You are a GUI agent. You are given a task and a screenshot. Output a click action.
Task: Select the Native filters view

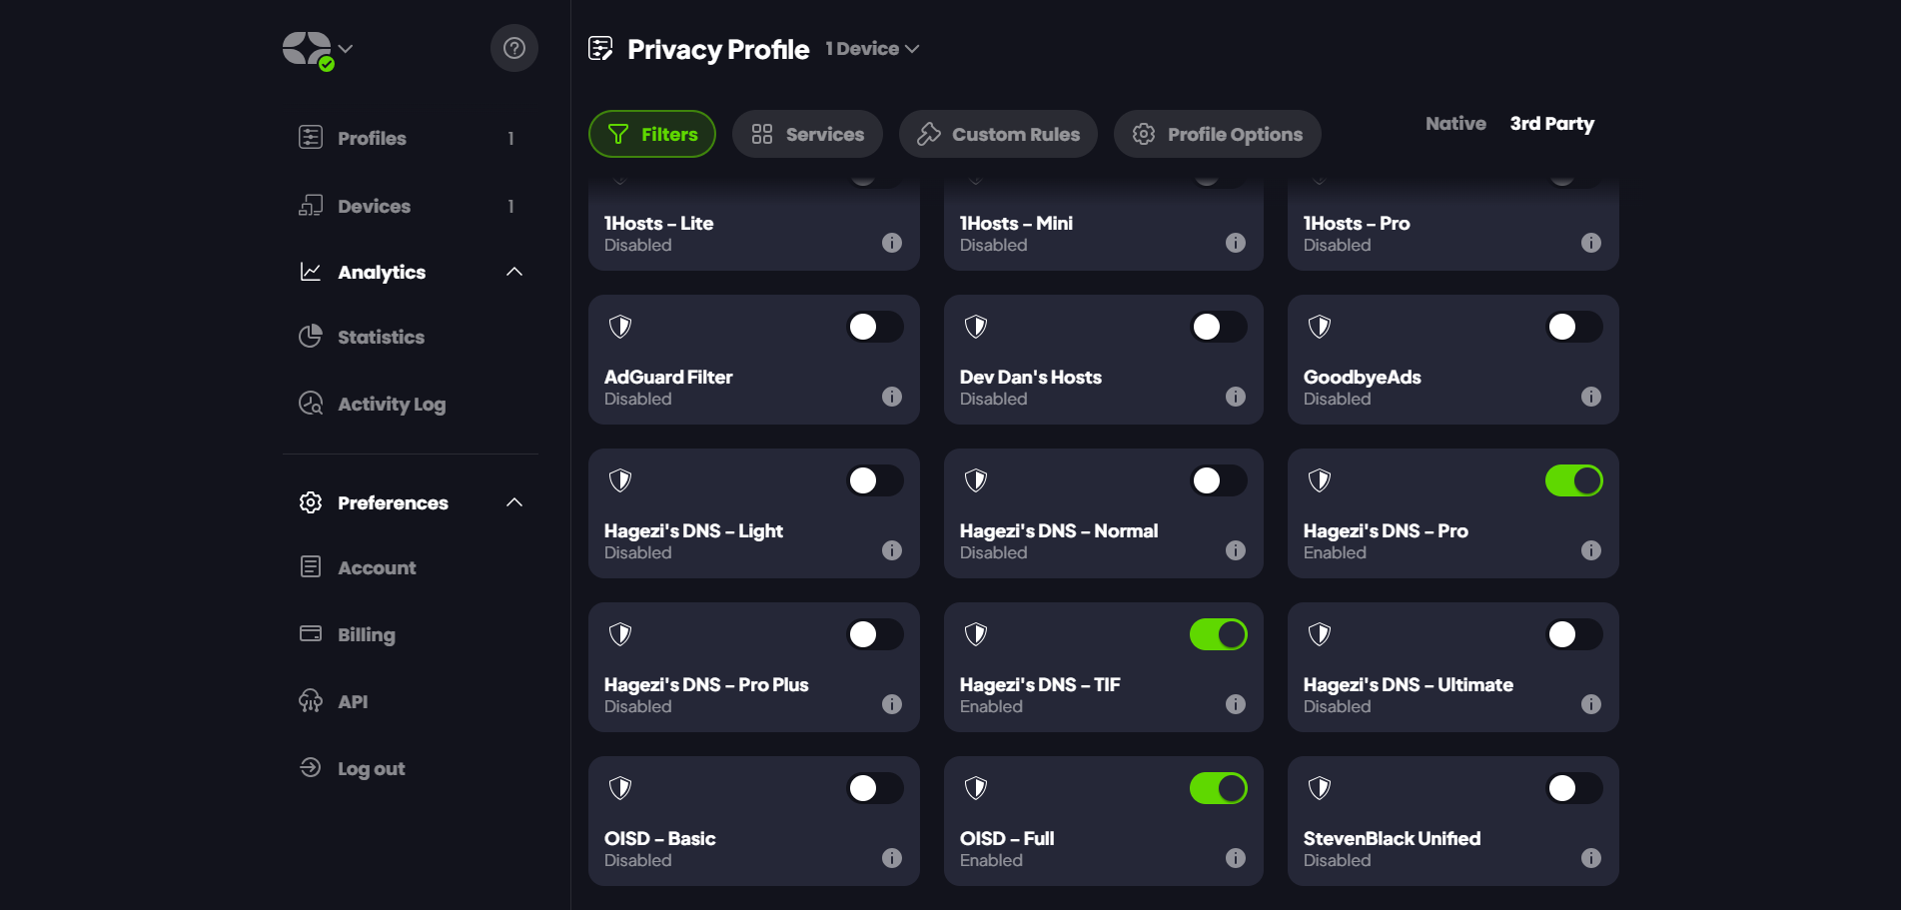1455,124
